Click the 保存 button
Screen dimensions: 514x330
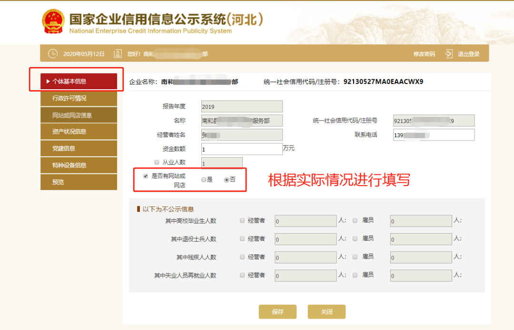point(277,312)
